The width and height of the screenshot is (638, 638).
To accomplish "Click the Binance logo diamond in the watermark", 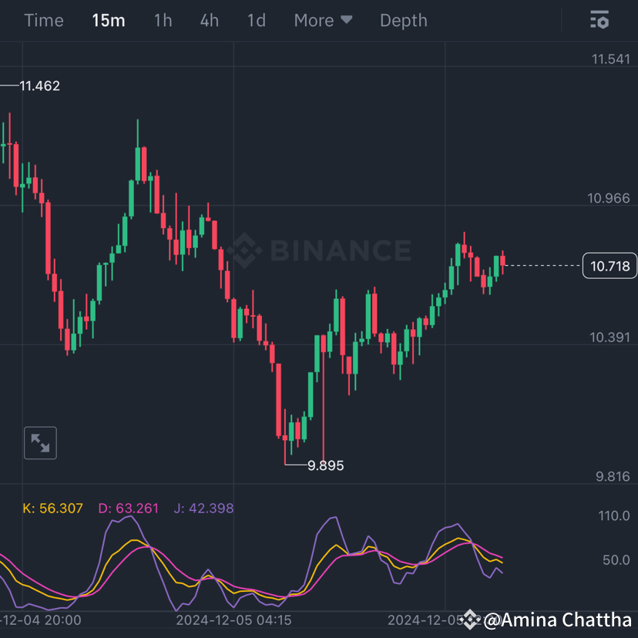I will (x=243, y=251).
